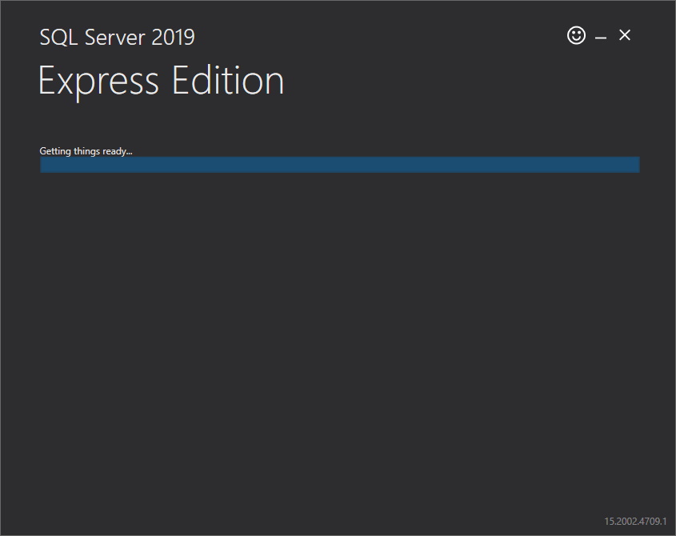Viewport: 676px width, 536px height.
Task: Click the 'Server' word in the title
Action: click(x=114, y=38)
